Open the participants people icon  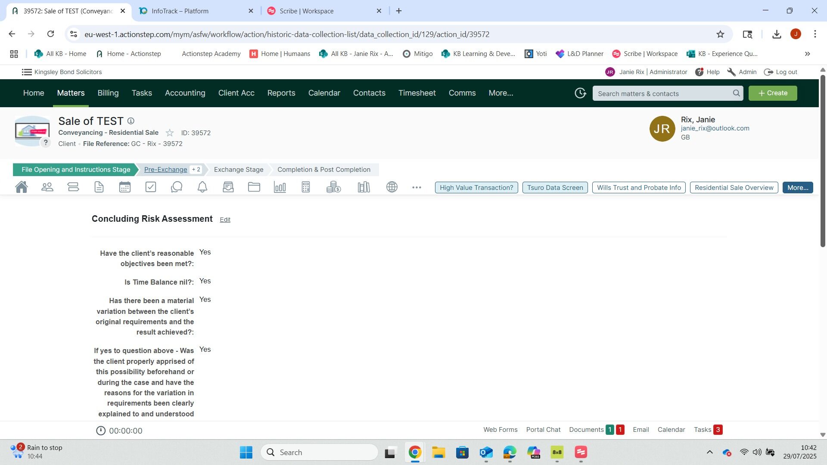coord(47,187)
